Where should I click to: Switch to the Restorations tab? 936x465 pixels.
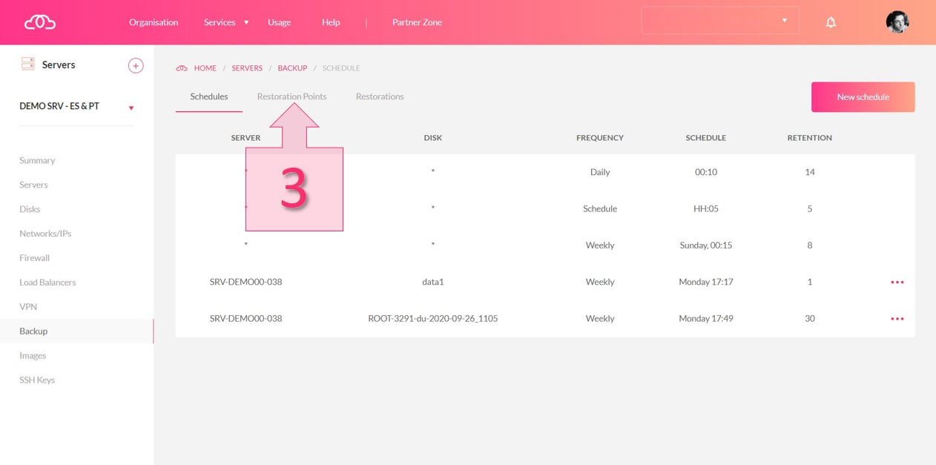click(380, 96)
